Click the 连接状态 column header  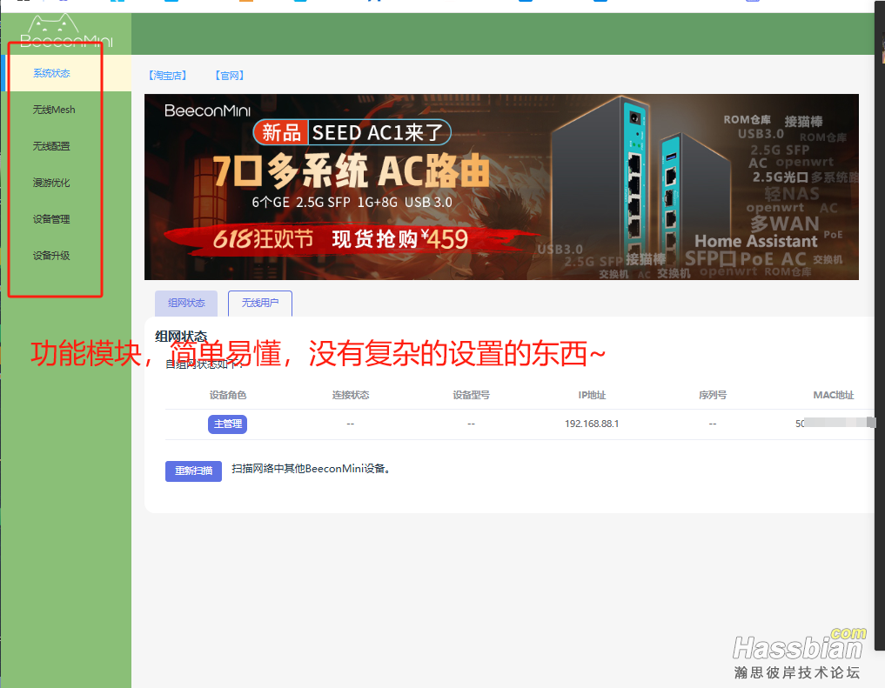[351, 396]
